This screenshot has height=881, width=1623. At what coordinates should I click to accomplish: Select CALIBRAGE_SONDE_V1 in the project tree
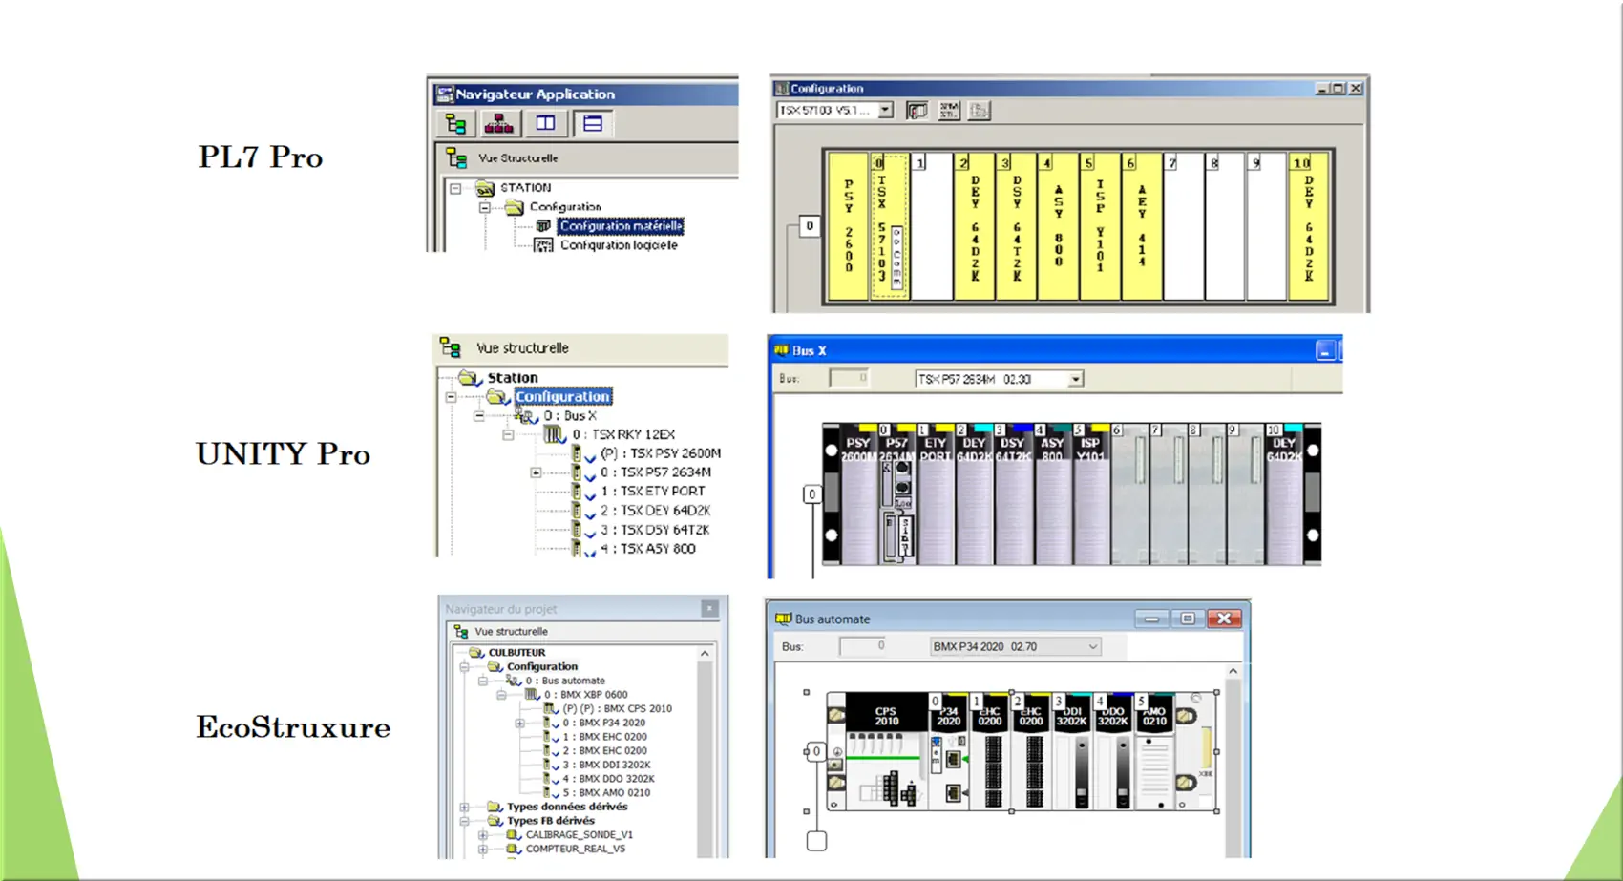point(579,835)
